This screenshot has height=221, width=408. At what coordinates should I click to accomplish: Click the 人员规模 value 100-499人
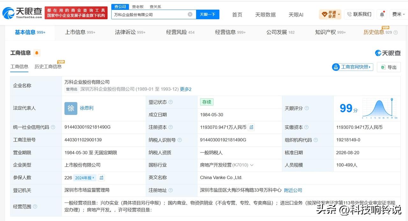(x=347, y=165)
